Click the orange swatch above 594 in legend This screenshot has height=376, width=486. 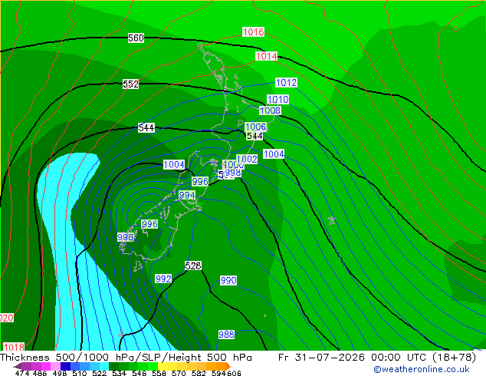pyautogui.click(x=221, y=366)
